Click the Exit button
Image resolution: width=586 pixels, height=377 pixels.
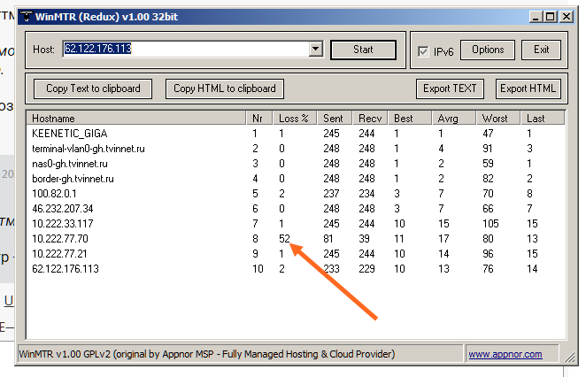tap(541, 50)
